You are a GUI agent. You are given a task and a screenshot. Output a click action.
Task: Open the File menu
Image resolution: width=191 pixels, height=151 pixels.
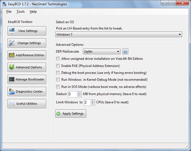[9, 12]
